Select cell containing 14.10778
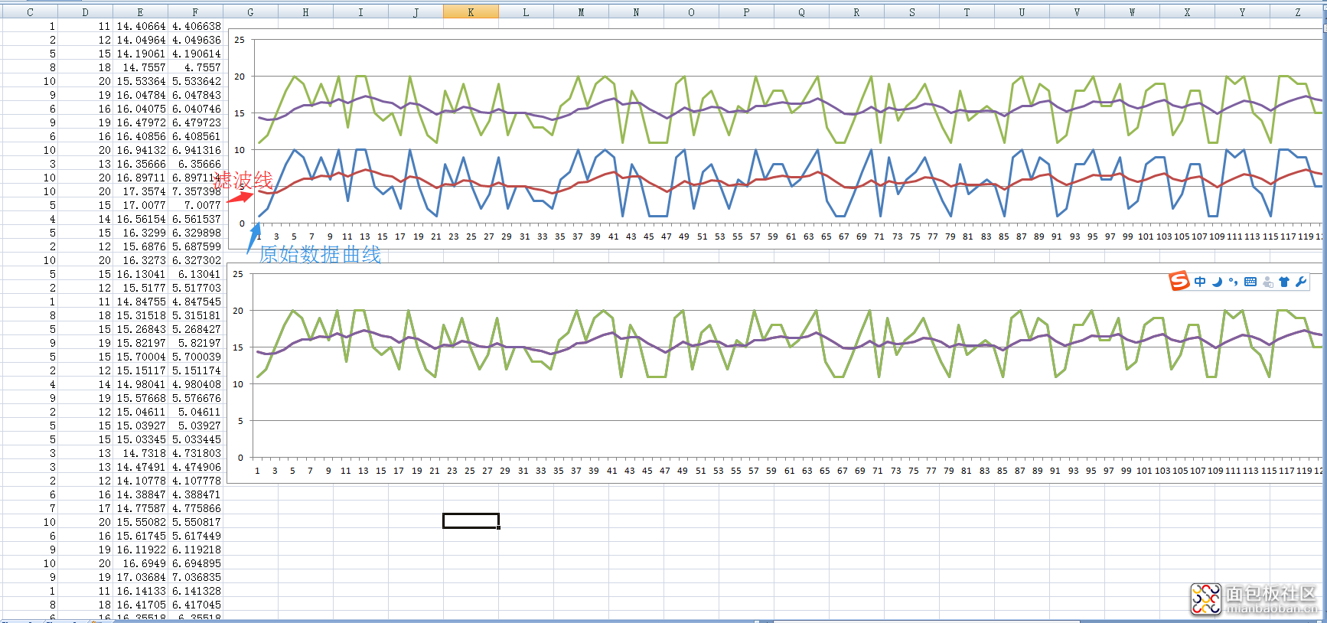Viewport: 1327px width, 623px height. (141, 481)
